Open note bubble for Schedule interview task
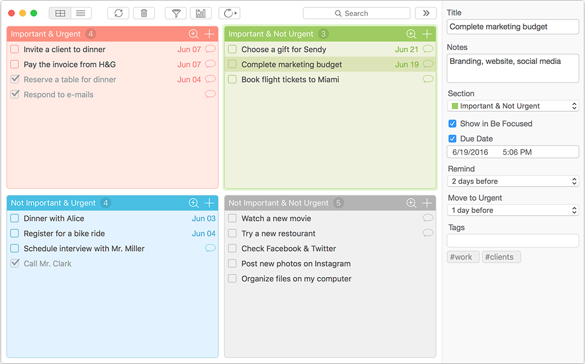The width and height of the screenshot is (585, 364). pyautogui.click(x=210, y=248)
